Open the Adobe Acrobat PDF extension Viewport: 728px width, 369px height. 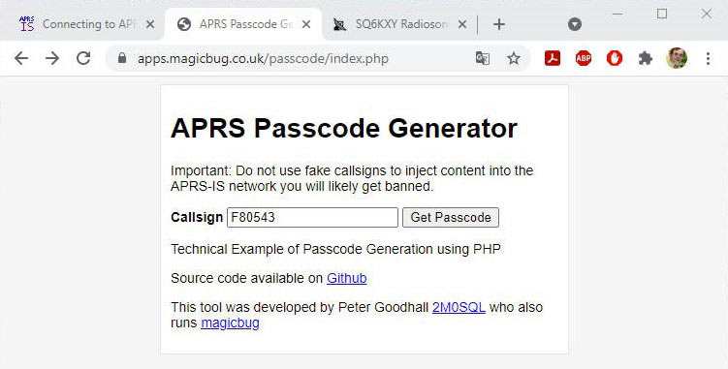(x=553, y=58)
